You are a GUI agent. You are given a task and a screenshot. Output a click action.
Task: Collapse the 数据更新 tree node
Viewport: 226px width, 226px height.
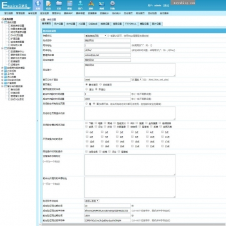point(2,48)
